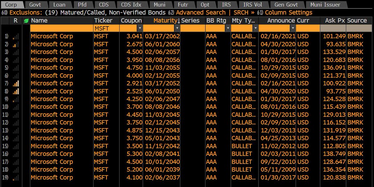
Task: Click ask price 124.528
Action: [334, 99]
